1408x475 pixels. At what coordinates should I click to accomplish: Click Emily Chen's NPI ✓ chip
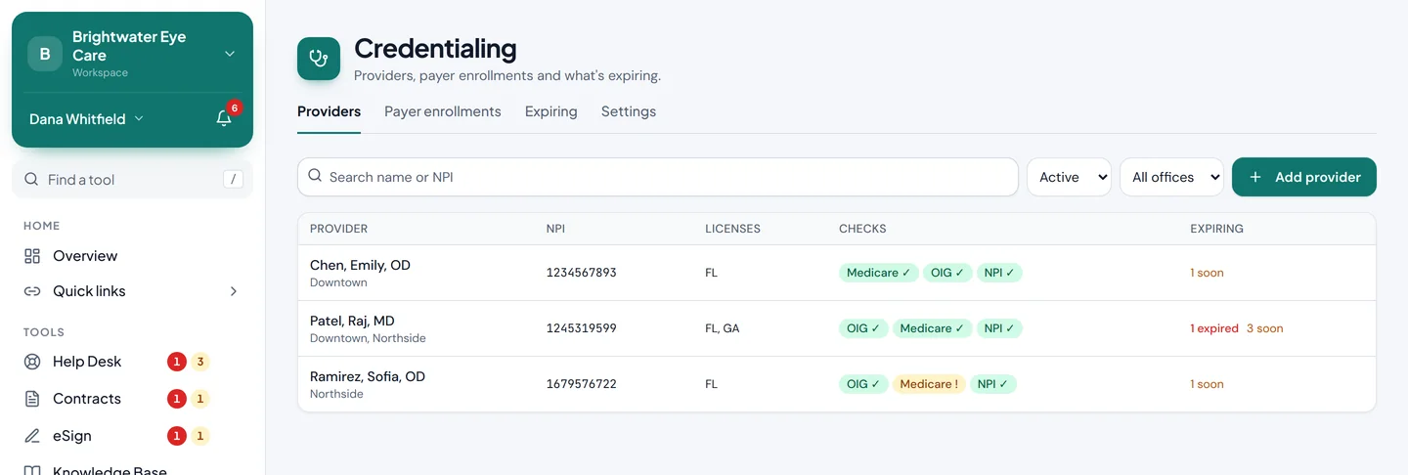point(1000,273)
